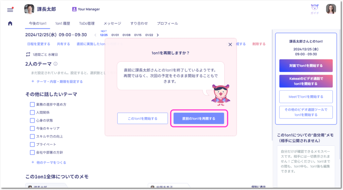Click 直前の1on1を再開する button
This screenshot has width=343, height=190.
point(199,119)
